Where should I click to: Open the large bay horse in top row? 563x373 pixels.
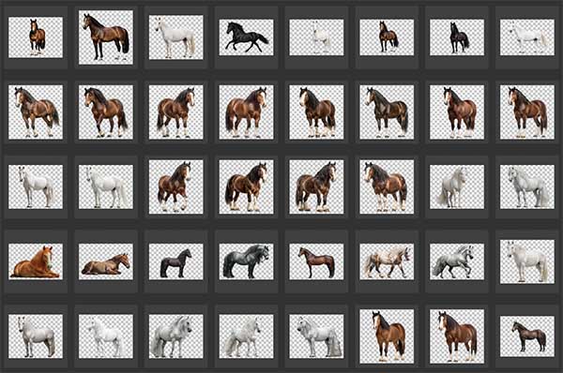tap(105, 37)
